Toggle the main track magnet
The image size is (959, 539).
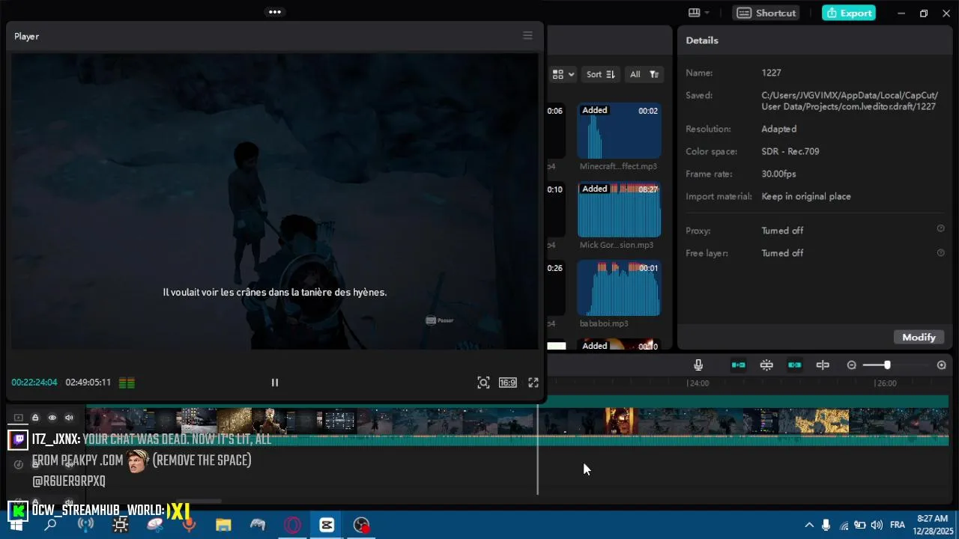(x=739, y=365)
